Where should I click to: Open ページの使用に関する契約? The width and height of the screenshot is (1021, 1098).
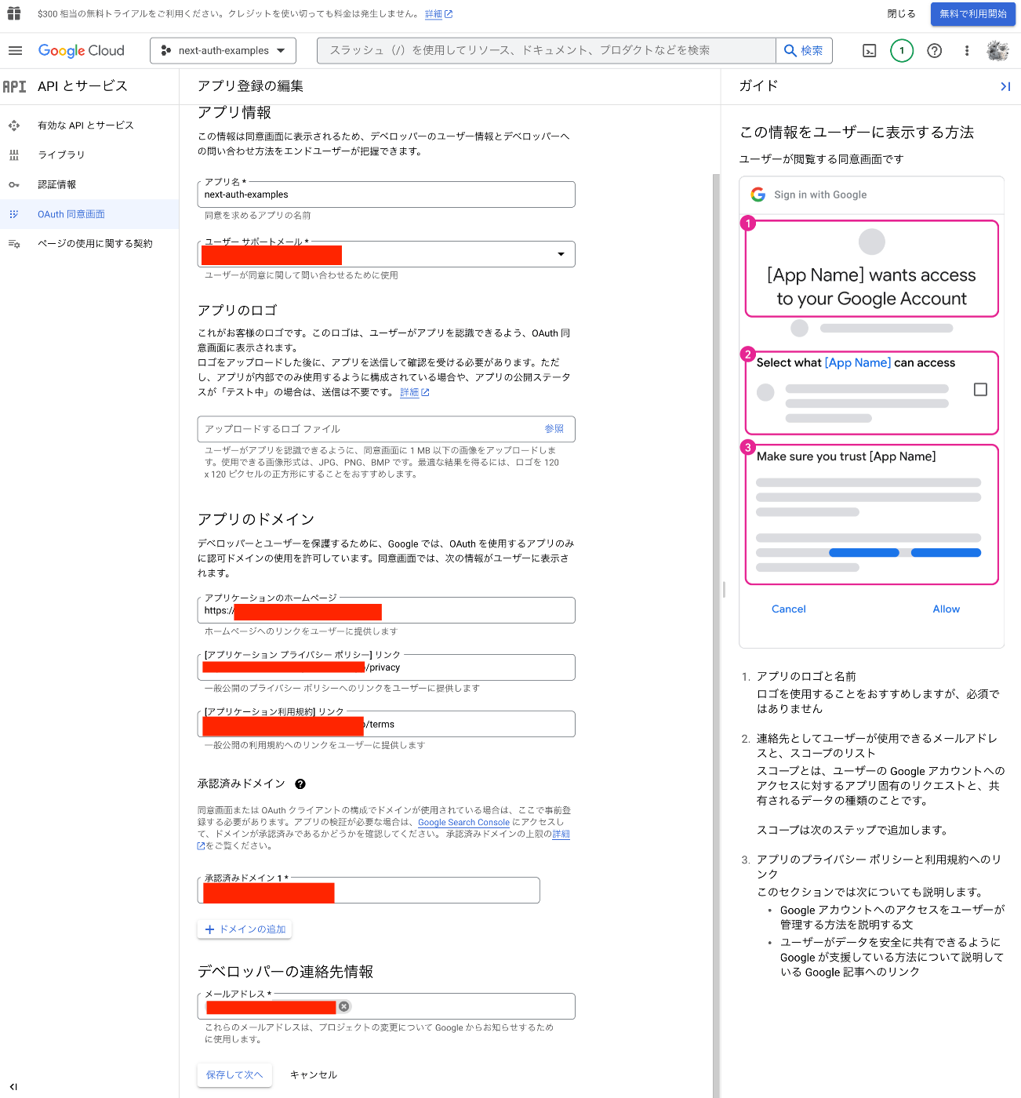(x=95, y=244)
